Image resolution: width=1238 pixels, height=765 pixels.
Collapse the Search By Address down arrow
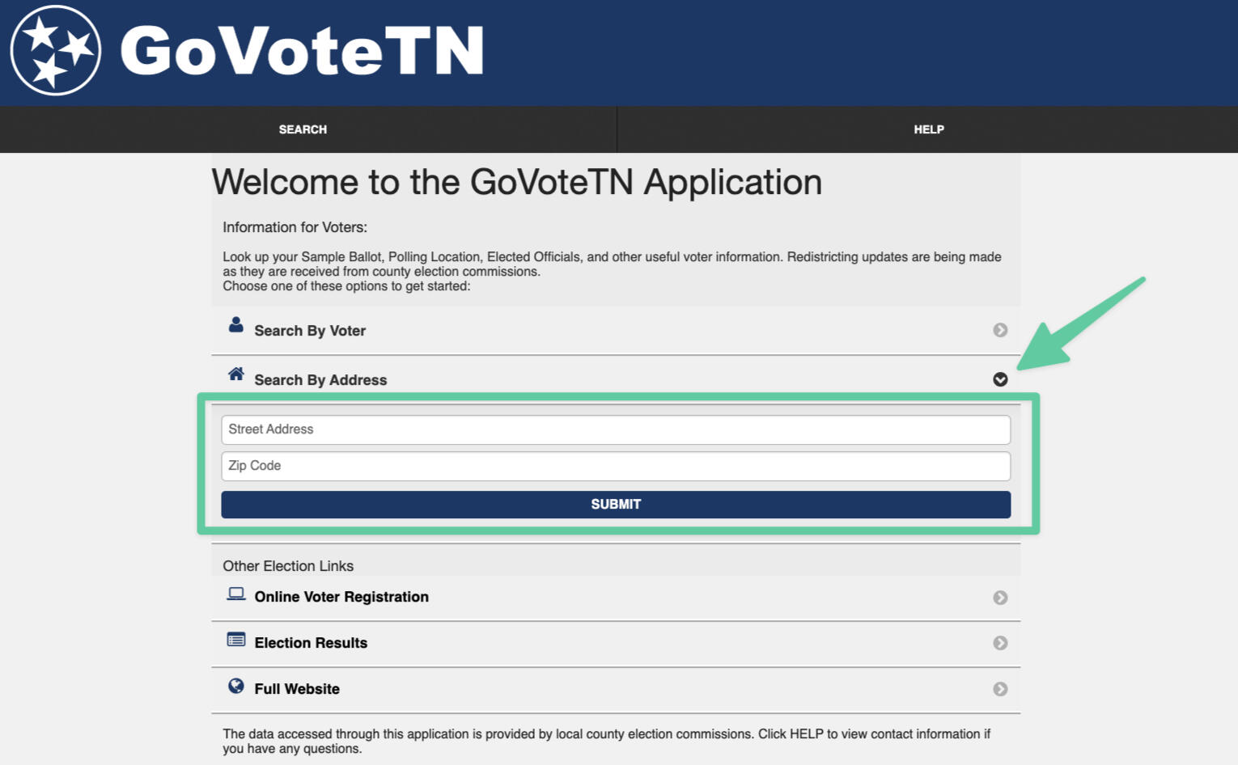coord(1000,379)
